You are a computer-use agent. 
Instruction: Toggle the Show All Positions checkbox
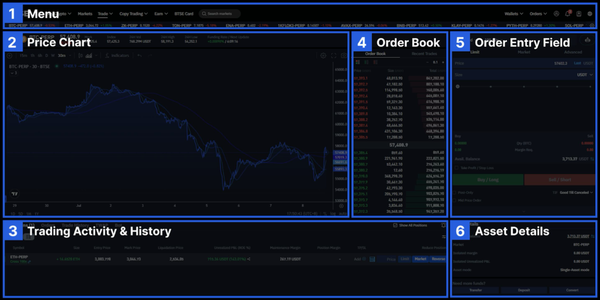coord(395,225)
